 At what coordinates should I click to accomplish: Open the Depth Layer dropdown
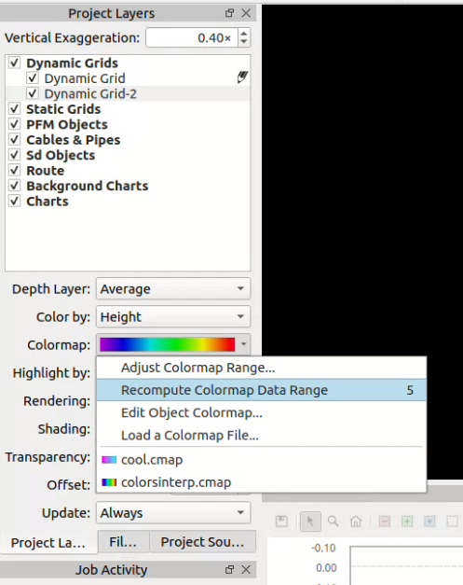click(173, 289)
